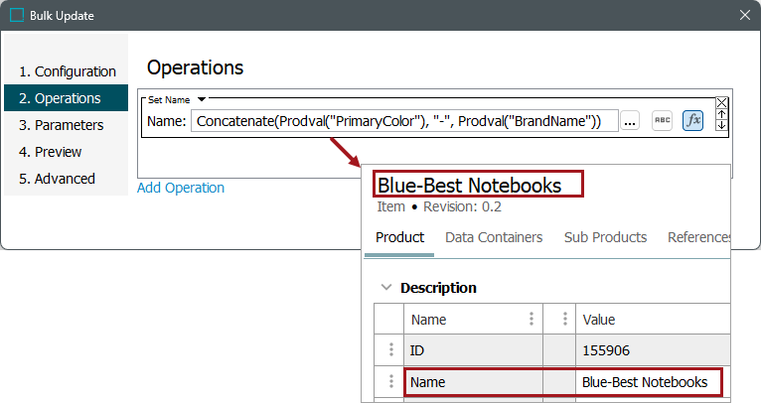Click the Bulk Update window icon
Image resolution: width=761 pixels, height=403 pixels.
(x=17, y=15)
